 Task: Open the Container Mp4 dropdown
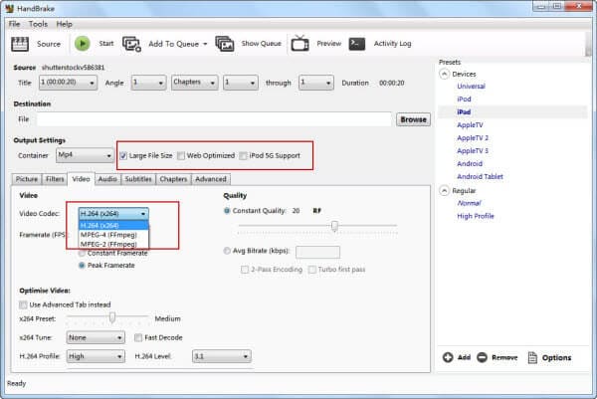click(x=85, y=155)
